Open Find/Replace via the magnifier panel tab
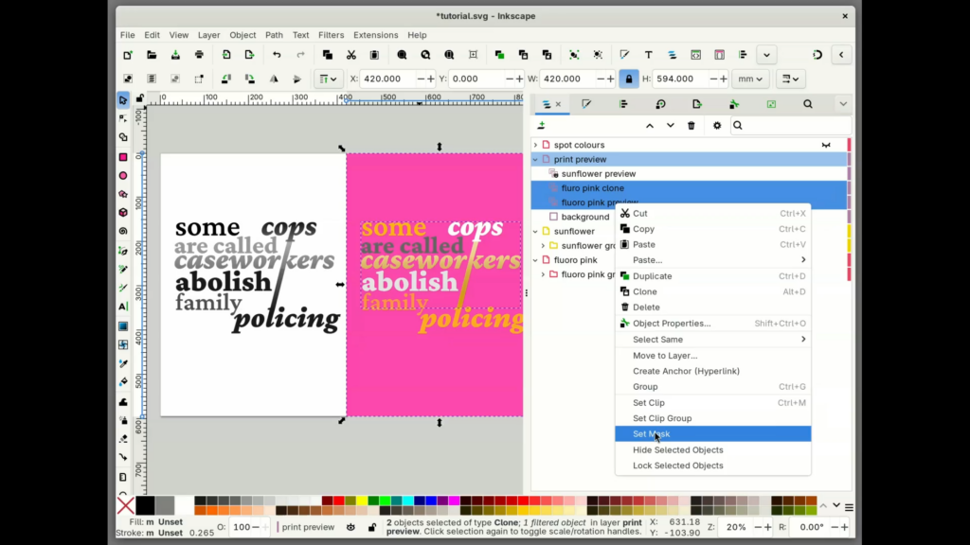The height and width of the screenshot is (545, 970). coord(807,104)
